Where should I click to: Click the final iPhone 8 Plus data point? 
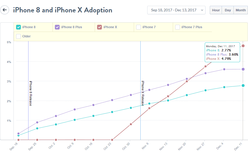[243, 69]
